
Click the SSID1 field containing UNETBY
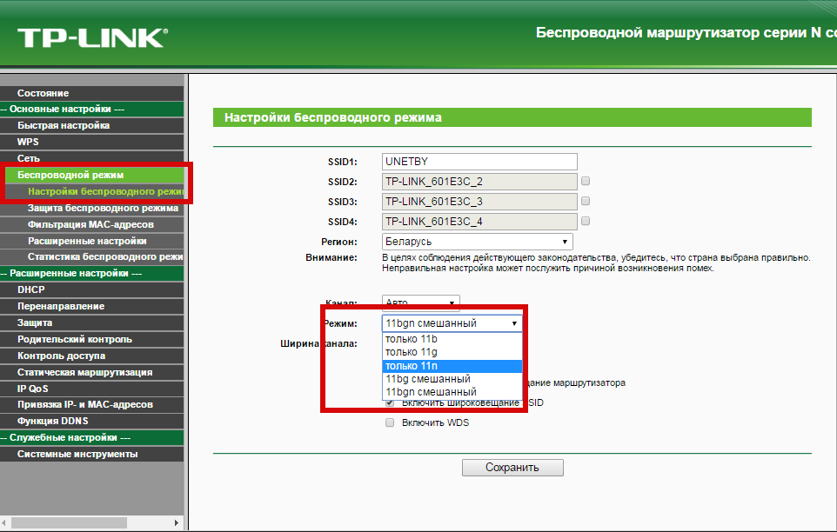coord(479,162)
